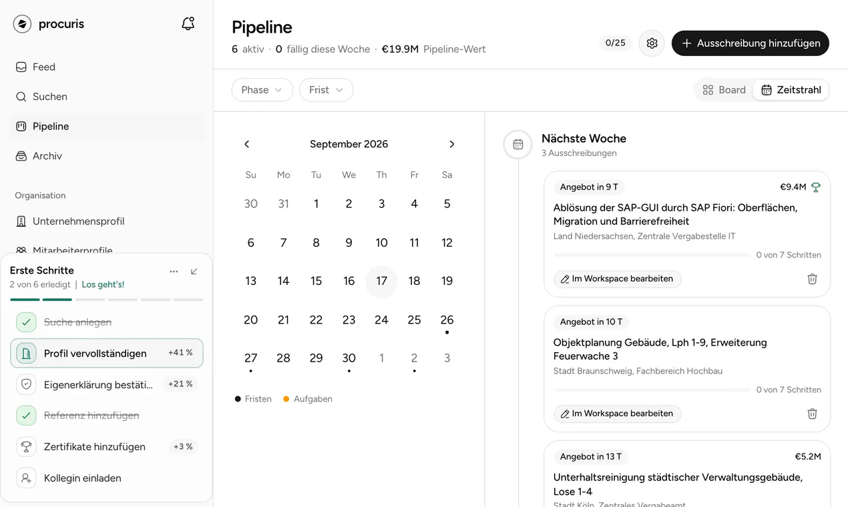The width and height of the screenshot is (848, 507).
Task: Switch to Board view
Action: [724, 90]
